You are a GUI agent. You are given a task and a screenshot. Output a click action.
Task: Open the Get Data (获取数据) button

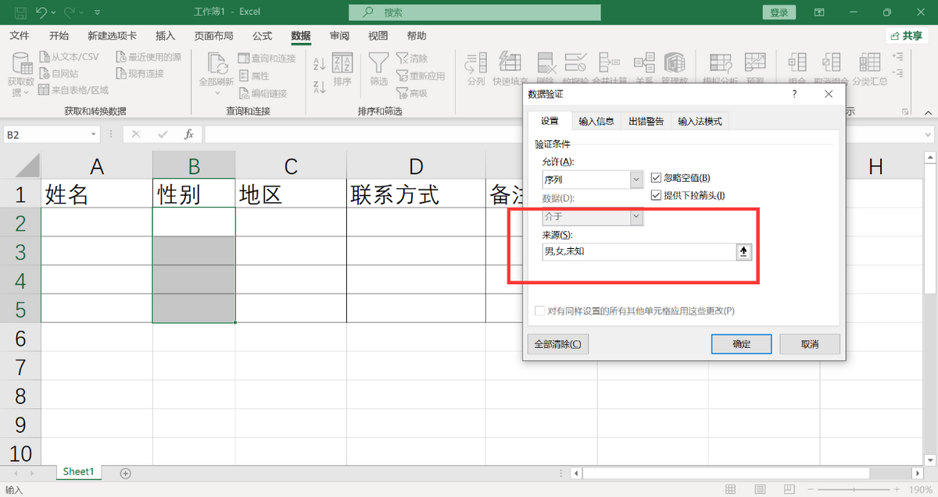21,76
